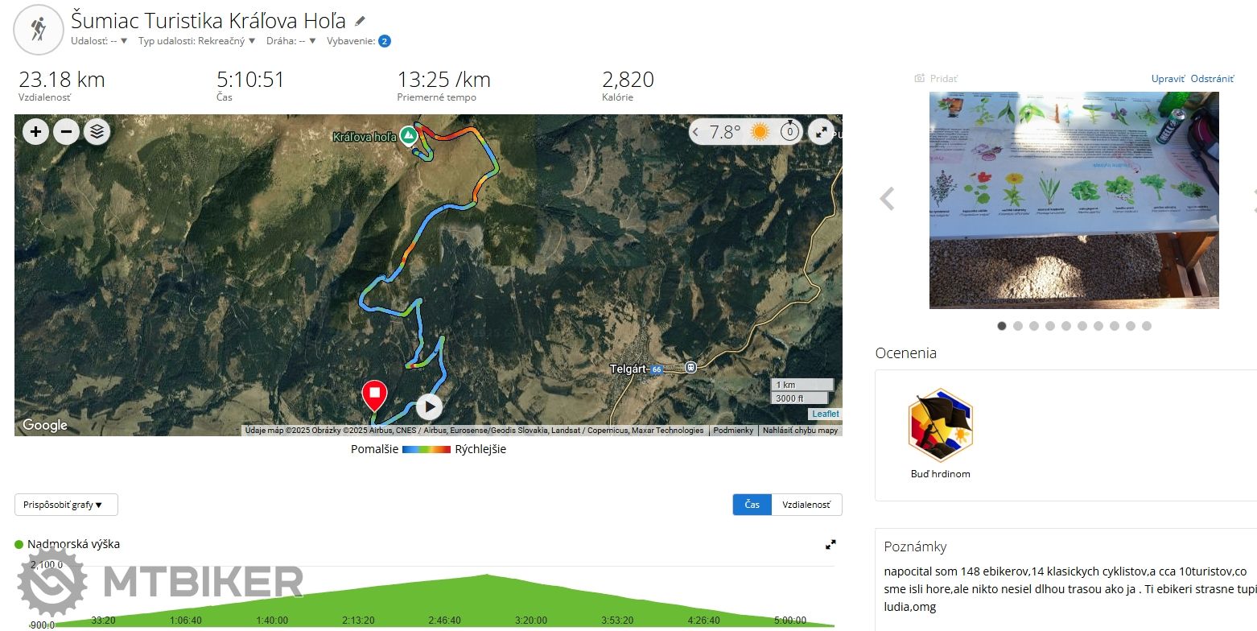Click the Odstrániť photo link

1212,79
